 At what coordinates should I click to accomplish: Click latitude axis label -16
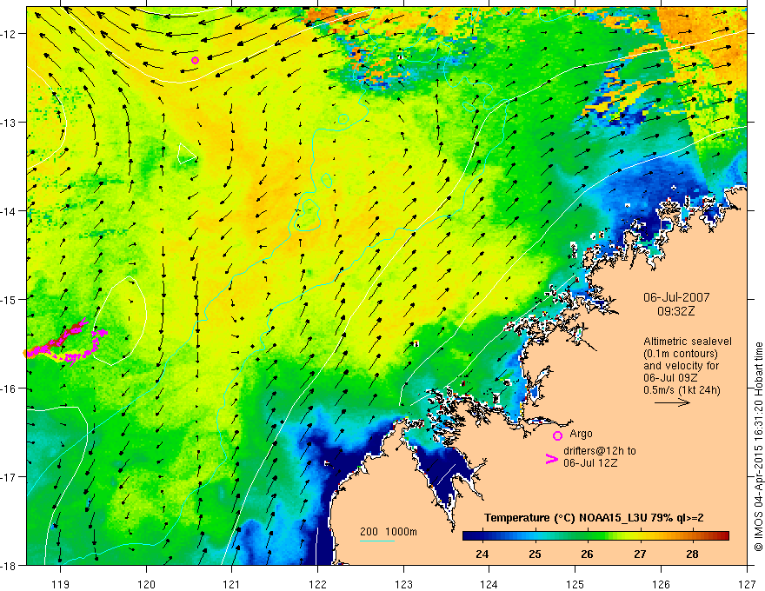[10, 388]
